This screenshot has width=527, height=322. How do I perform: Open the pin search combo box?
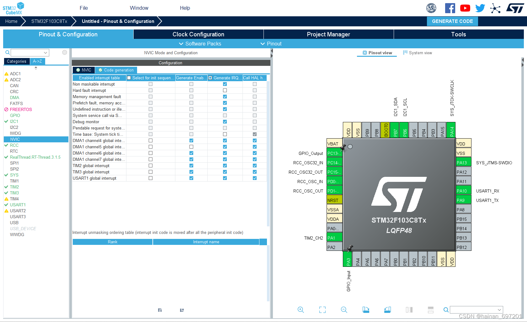(476, 310)
